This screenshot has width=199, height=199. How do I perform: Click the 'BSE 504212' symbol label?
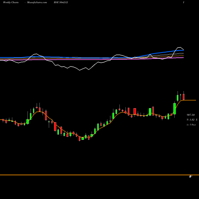61,2
